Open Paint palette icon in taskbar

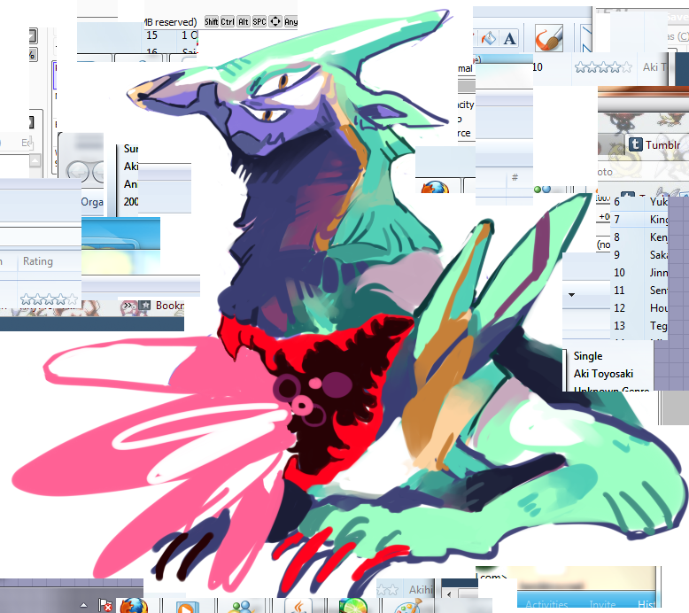coord(408,607)
